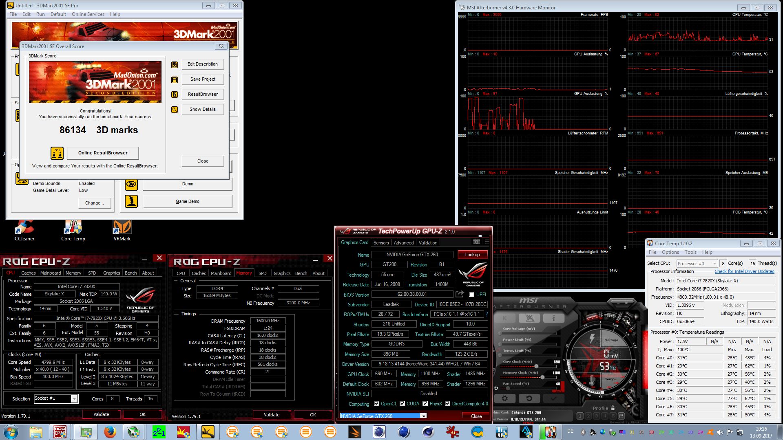Screen dimensions: 783x440
Task: Click the Memory Clock slider handle in Afterburner
Action: [542, 377]
